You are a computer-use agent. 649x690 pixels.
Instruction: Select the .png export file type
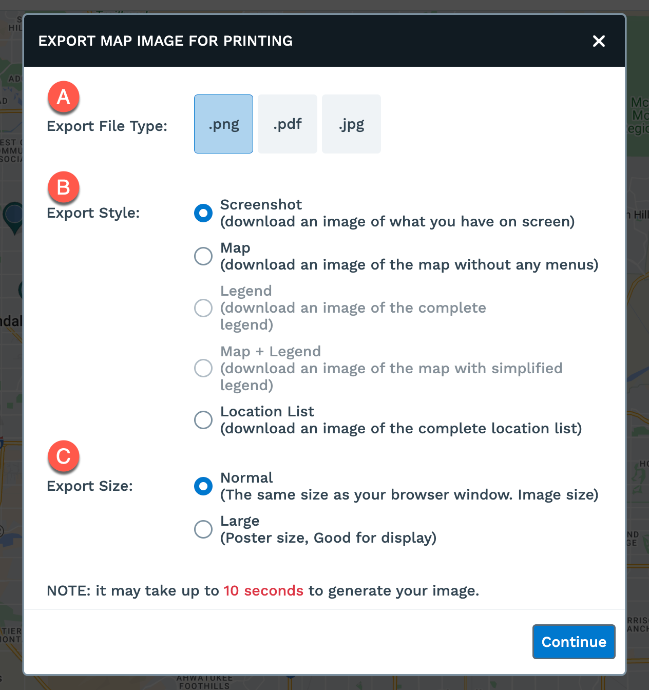pyautogui.click(x=223, y=124)
